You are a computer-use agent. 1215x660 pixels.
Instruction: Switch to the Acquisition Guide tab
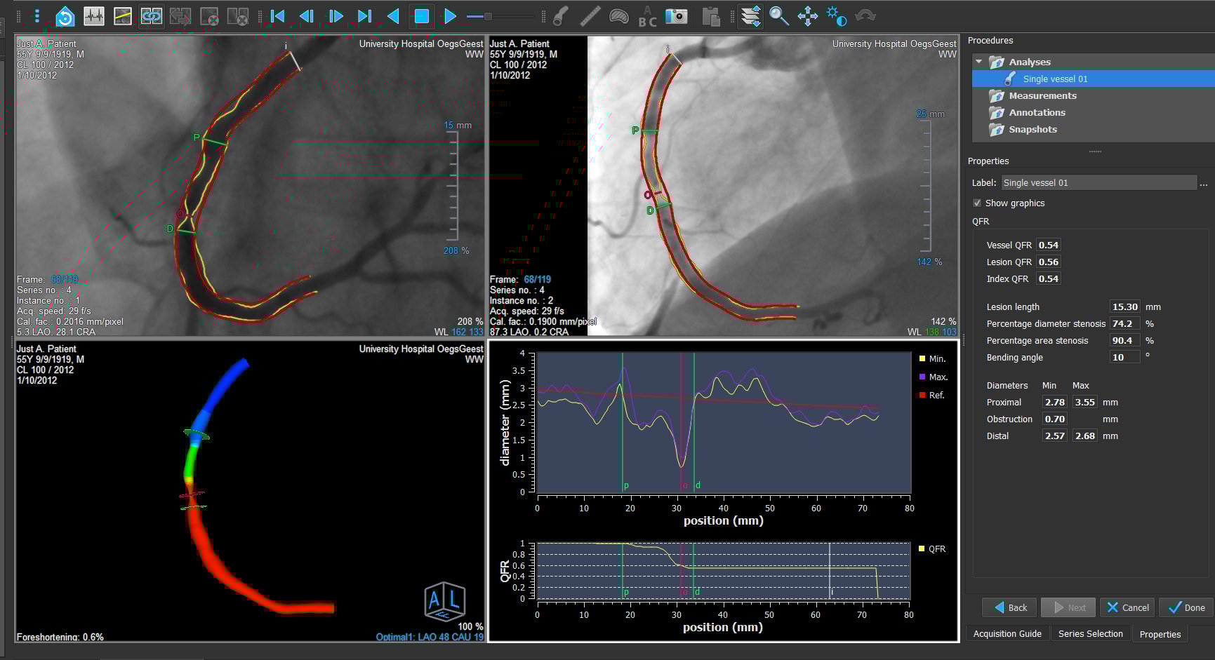(x=1007, y=633)
